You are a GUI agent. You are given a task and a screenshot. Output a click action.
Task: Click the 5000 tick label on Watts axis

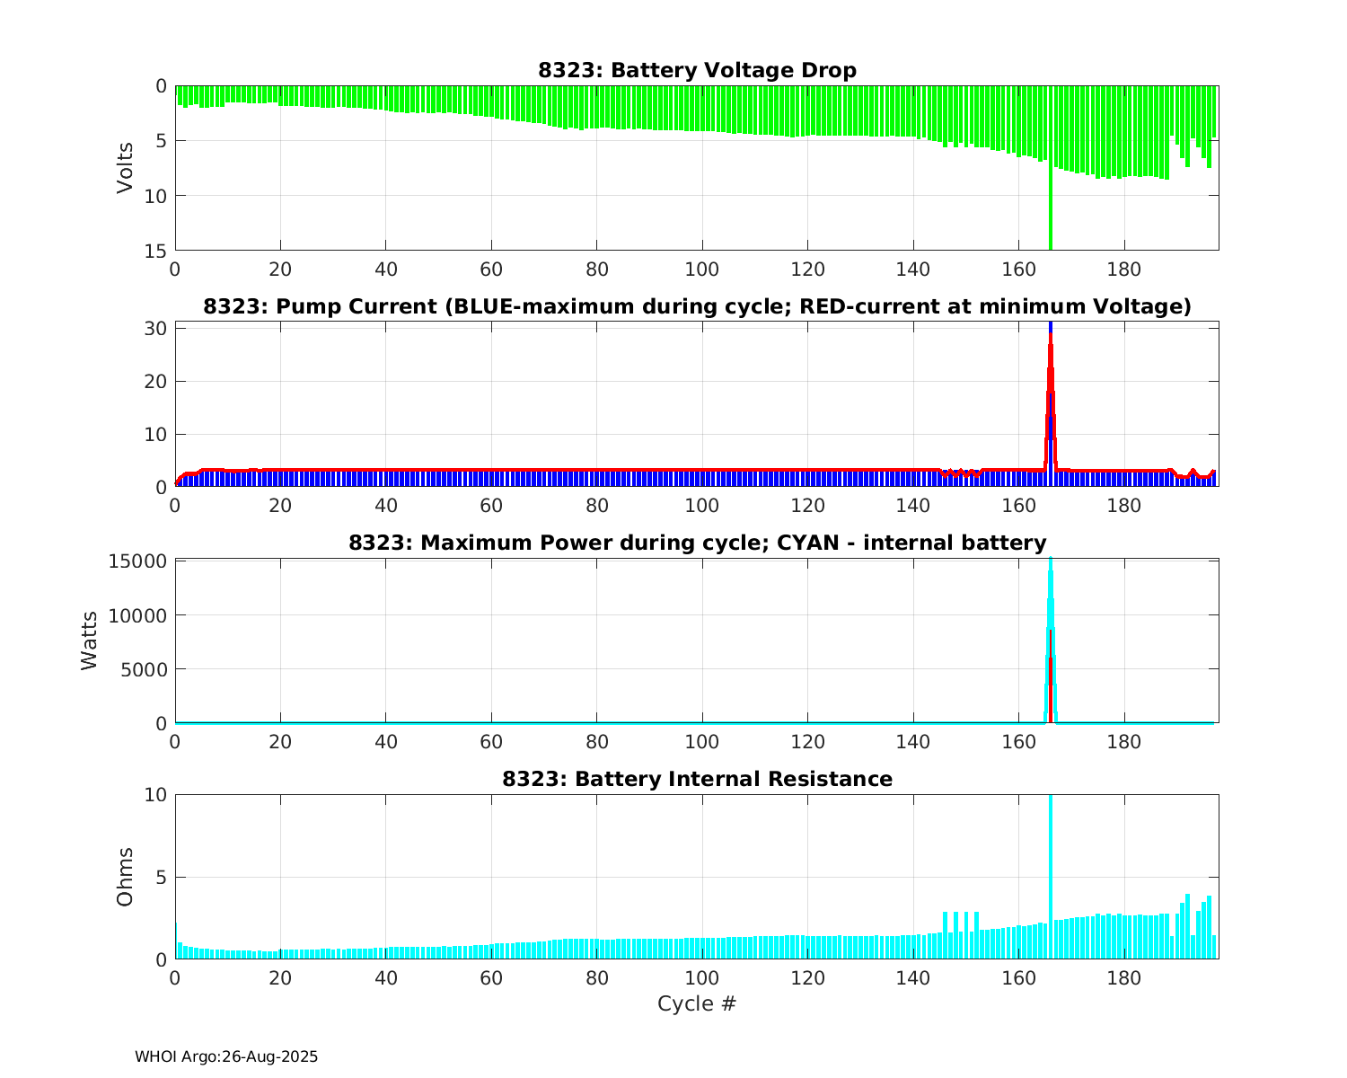(142, 669)
